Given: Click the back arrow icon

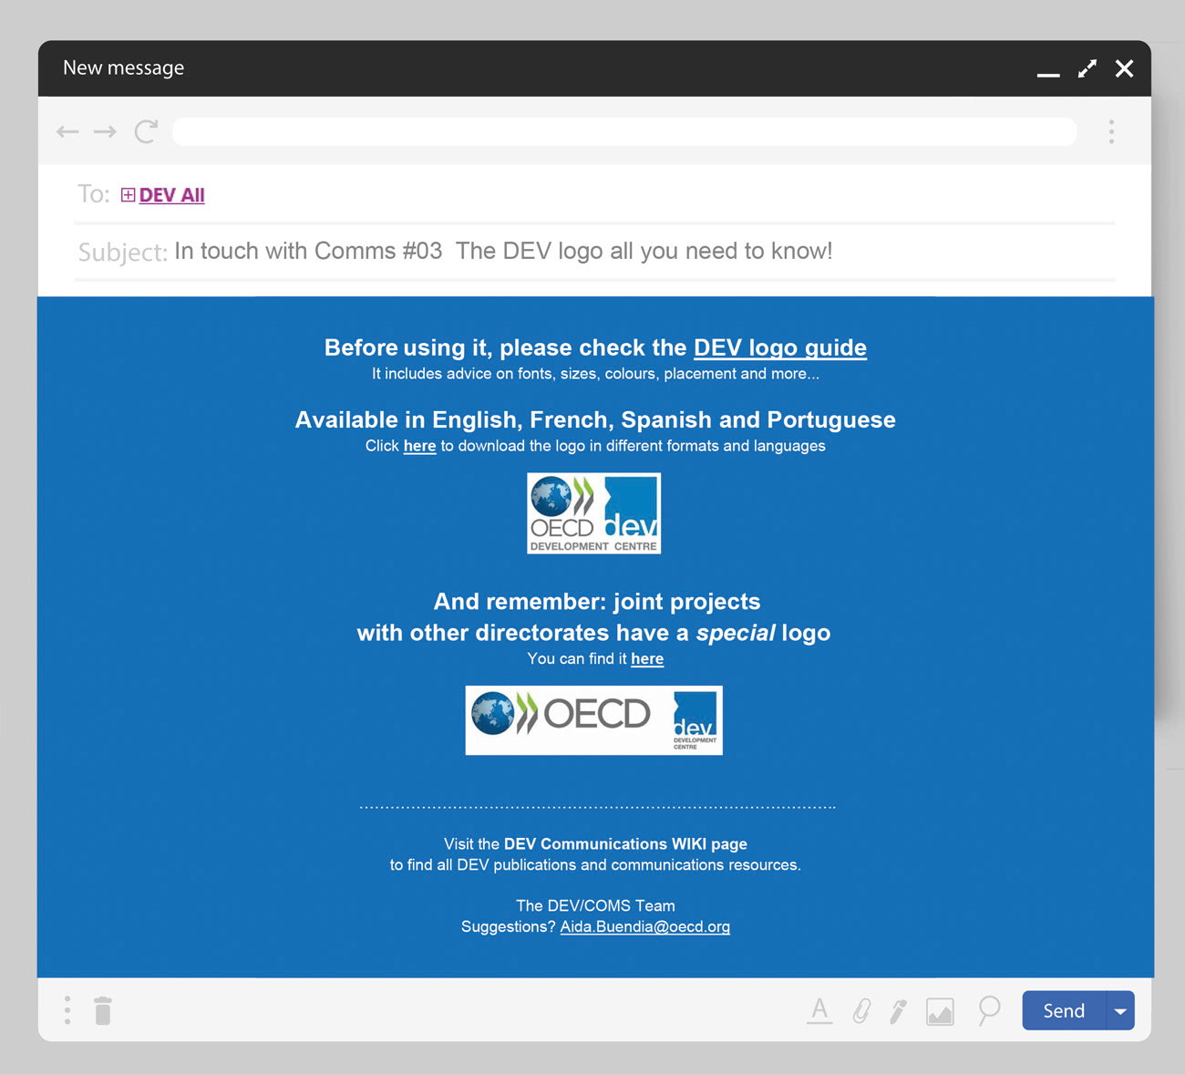Looking at the screenshot, I should (x=67, y=132).
